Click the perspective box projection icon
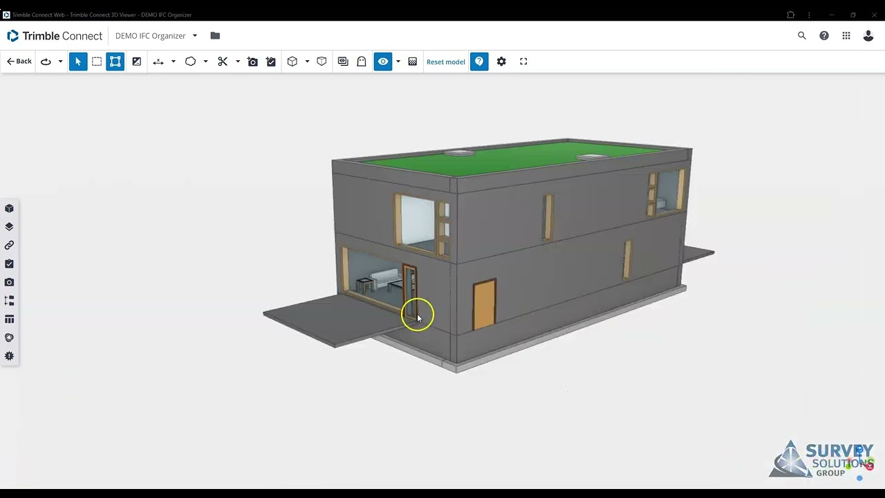Viewport: 885px width, 498px height. (322, 62)
